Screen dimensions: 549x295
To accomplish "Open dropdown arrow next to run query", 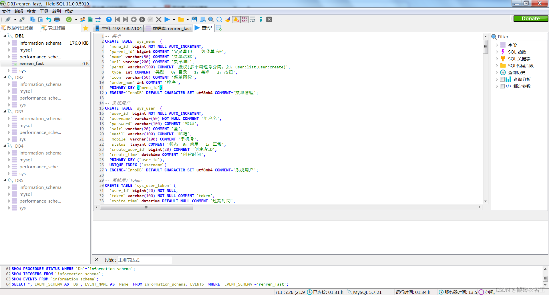I will [174, 19].
